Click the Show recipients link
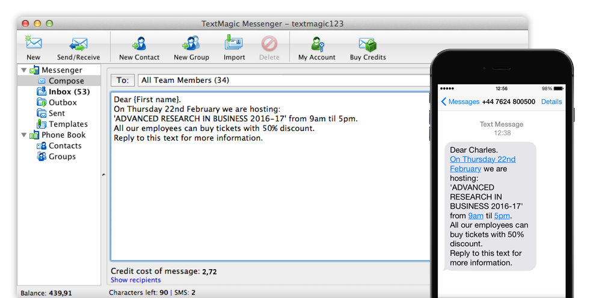Image resolution: width=590 pixels, height=298 pixels. [x=135, y=280]
